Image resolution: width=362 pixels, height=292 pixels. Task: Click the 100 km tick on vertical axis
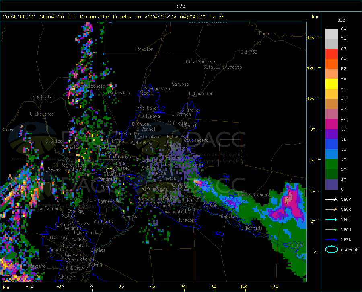(x=311, y=98)
